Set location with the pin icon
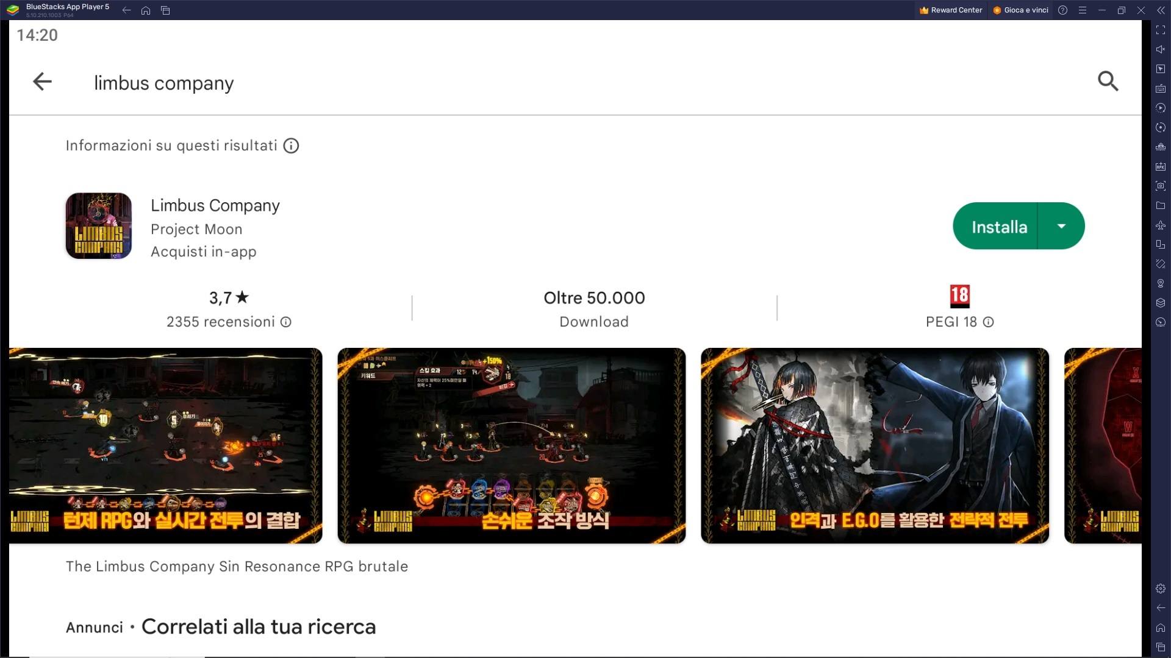Image resolution: width=1171 pixels, height=658 pixels. coord(1160,283)
